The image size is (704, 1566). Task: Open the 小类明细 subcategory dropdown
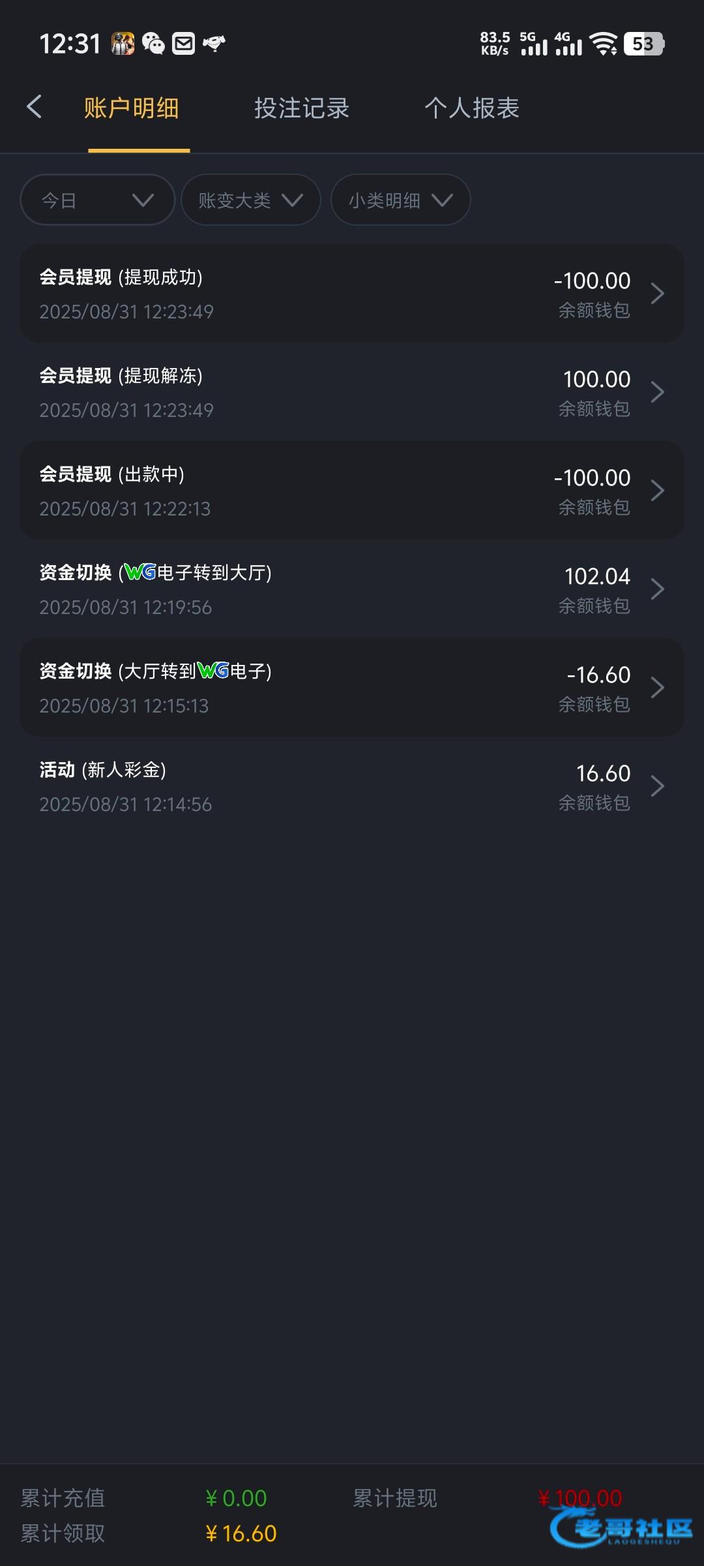click(400, 200)
